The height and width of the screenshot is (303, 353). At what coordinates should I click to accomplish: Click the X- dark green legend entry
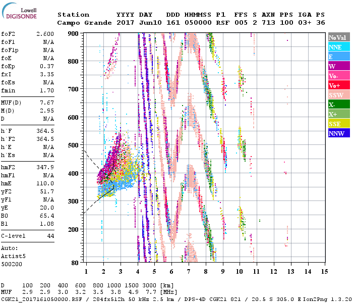[338, 105]
